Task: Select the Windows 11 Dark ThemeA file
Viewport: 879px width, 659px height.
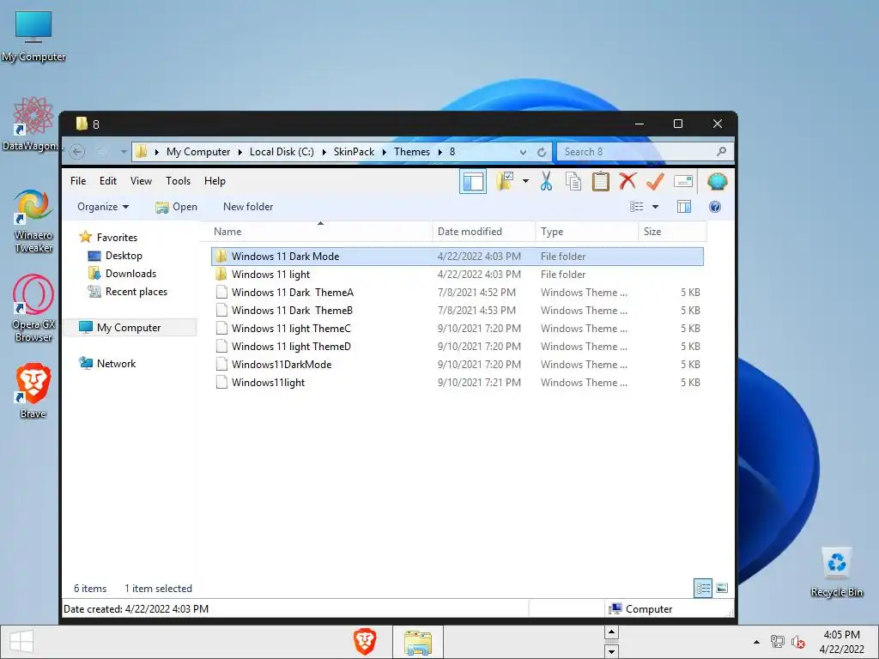Action: coord(458,292)
